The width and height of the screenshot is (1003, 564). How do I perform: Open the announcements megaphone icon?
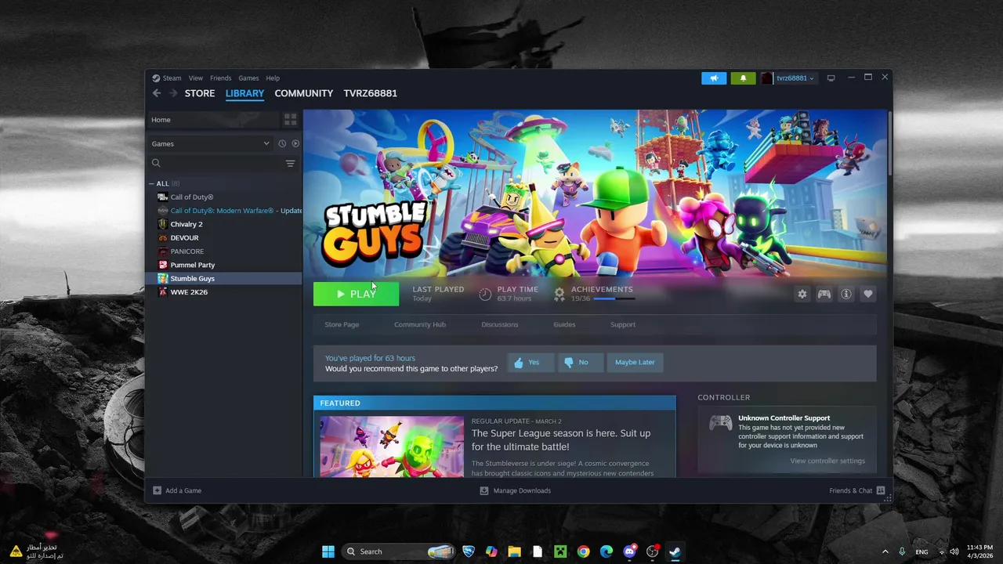pos(714,78)
